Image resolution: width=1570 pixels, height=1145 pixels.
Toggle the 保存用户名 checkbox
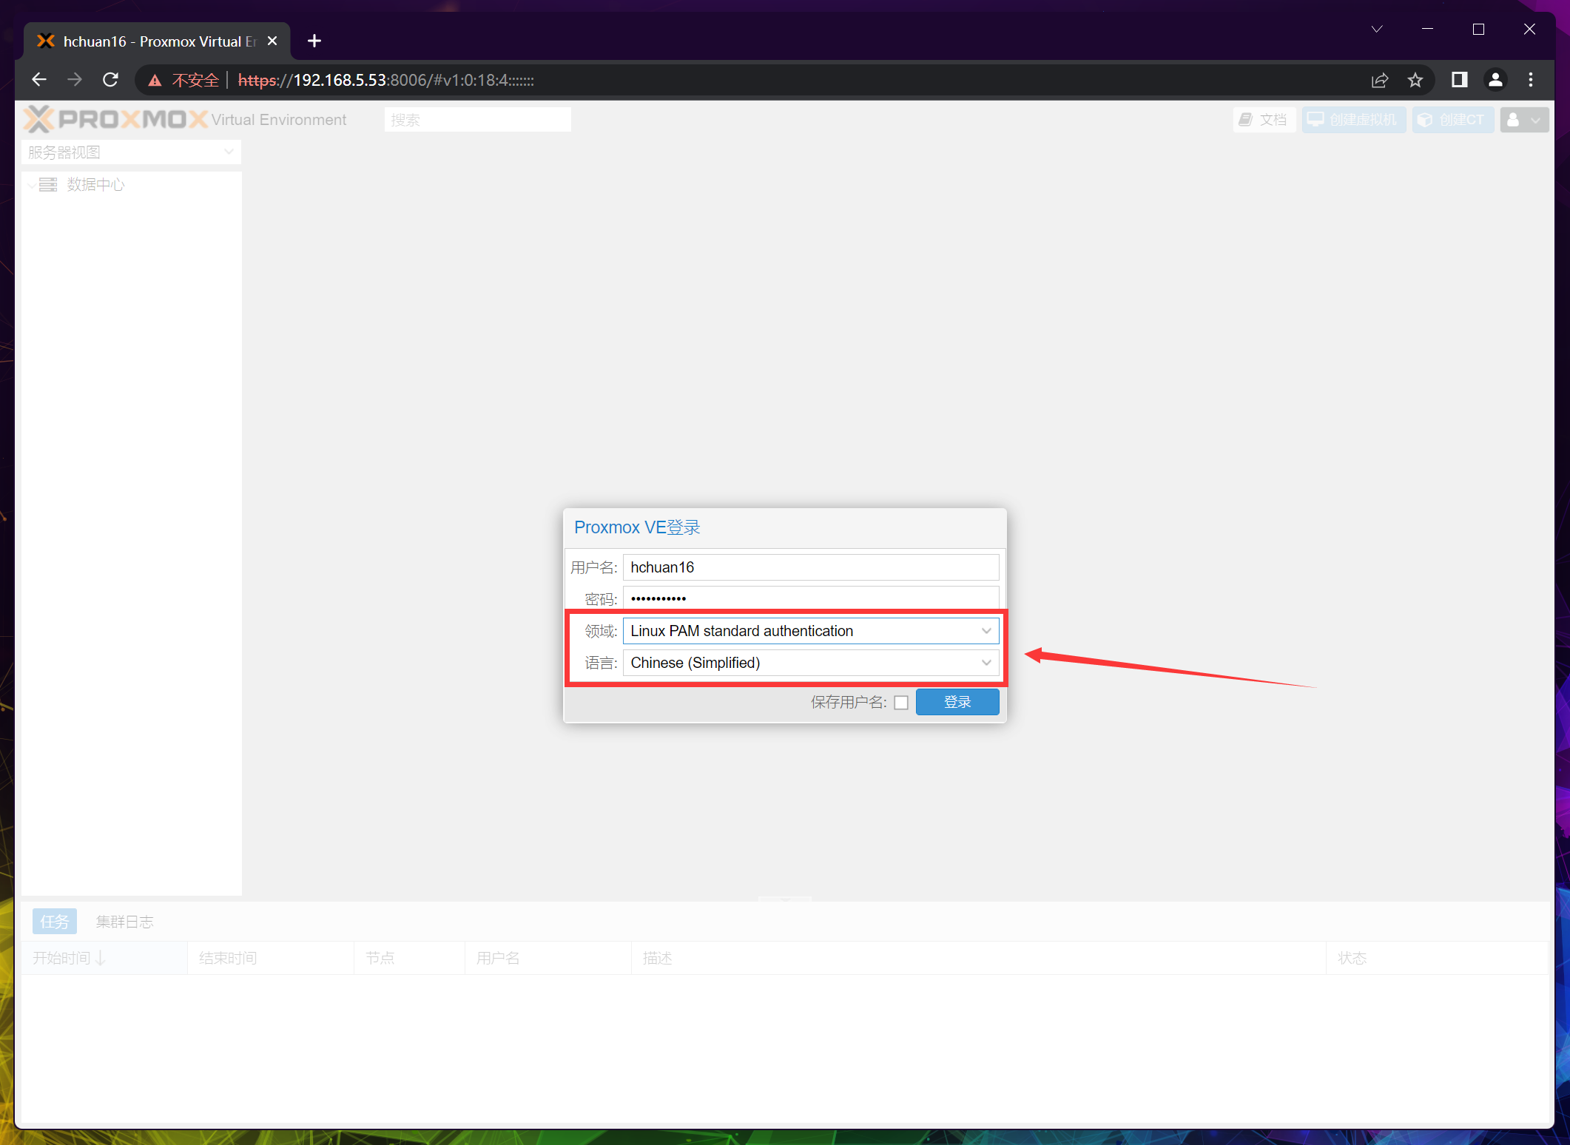(900, 703)
